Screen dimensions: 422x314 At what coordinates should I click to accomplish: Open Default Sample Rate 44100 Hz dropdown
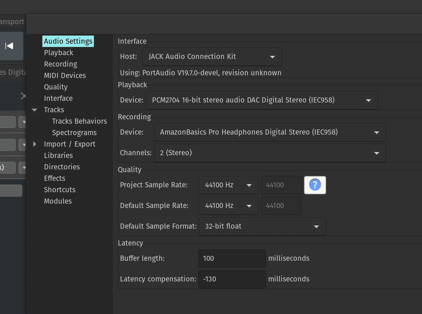[229, 206]
